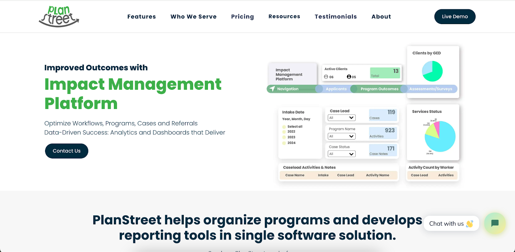Viewport: 515px width, 252px height.
Task: Select the Program Outcomes pill tab
Action: tap(379, 89)
